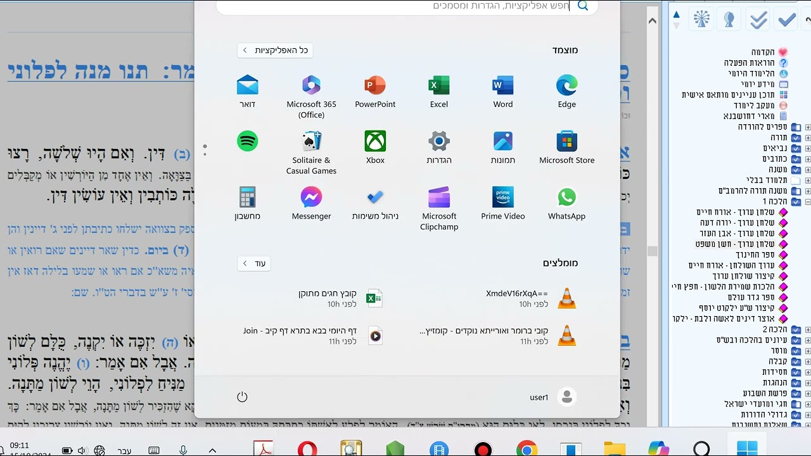Click the Start menu search field
This screenshot has height=456, width=811.
tap(407, 6)
